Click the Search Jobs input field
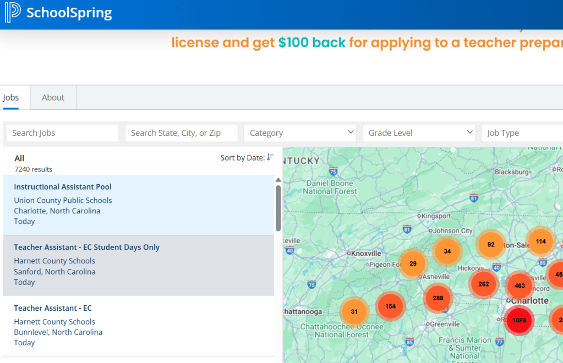The width and height of the screenshot is (563, 363). (62, 133)
